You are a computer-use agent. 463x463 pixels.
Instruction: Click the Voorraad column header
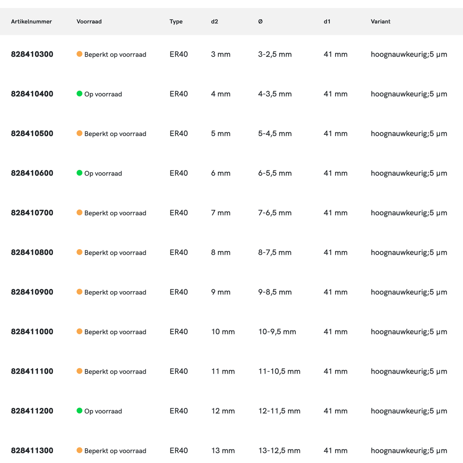89,22
